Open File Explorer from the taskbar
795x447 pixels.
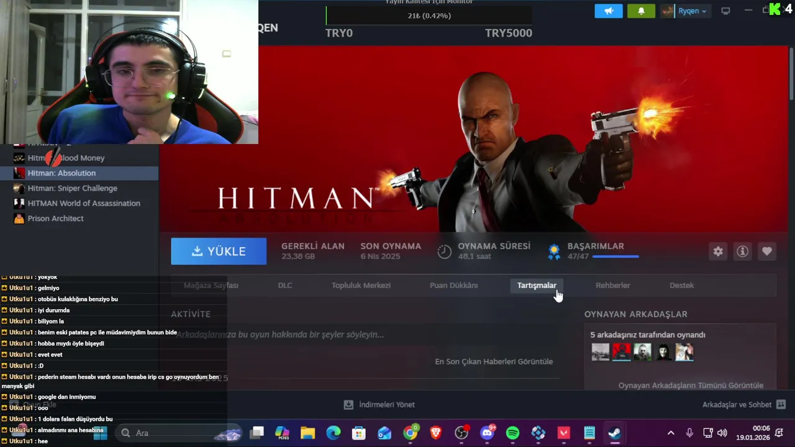pos(308,433)
